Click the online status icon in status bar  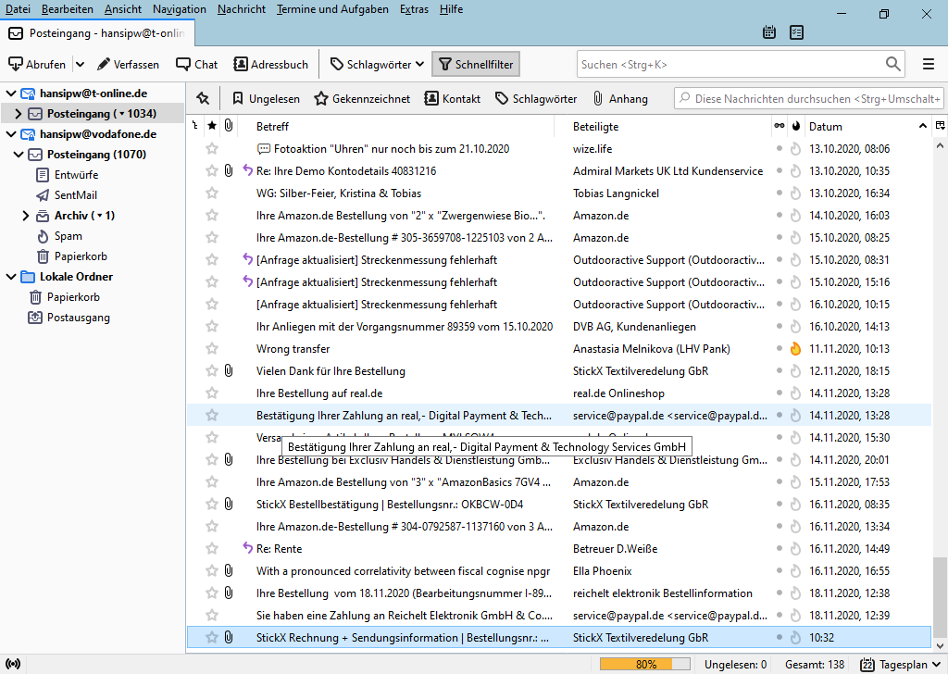click(x=13, y=664)
